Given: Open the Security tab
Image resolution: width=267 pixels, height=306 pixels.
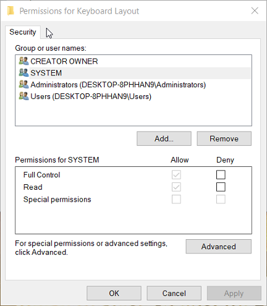Looking at the screenshot, I should pos(23,32).
